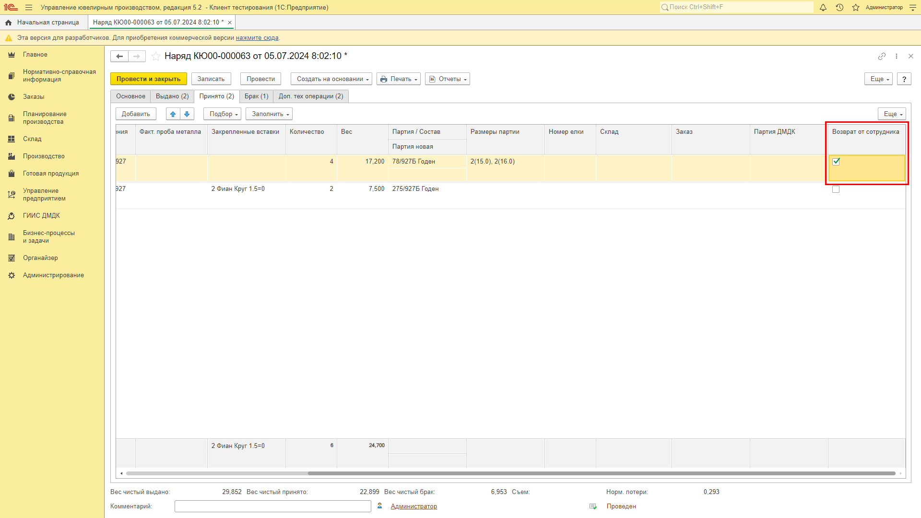Move the row up with the up arrow
The height and width of the screenshot is (518, 921).
coord(173,114)
